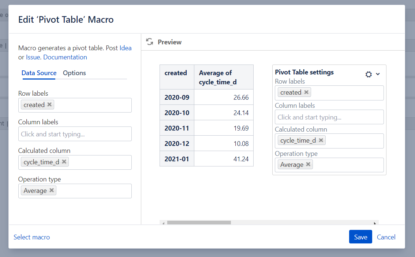This screenshot has height=257, width=415.
Task: Click the scrollbar left arrow
Action: (163, 223)
